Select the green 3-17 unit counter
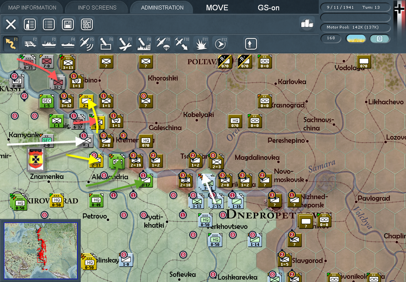406x282 pixels. [146, 181]
